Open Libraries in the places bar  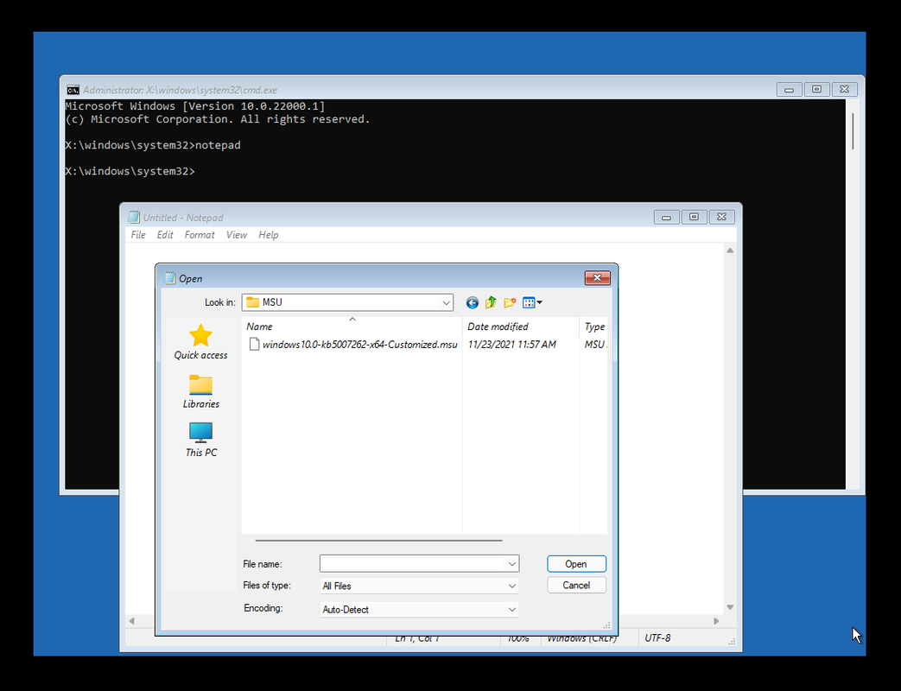[200, 391]
